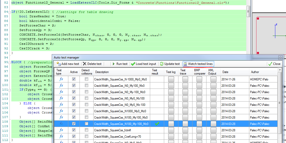Click Watch tested lines button
The width and height of the screenshot is (286, 143).
198,64
